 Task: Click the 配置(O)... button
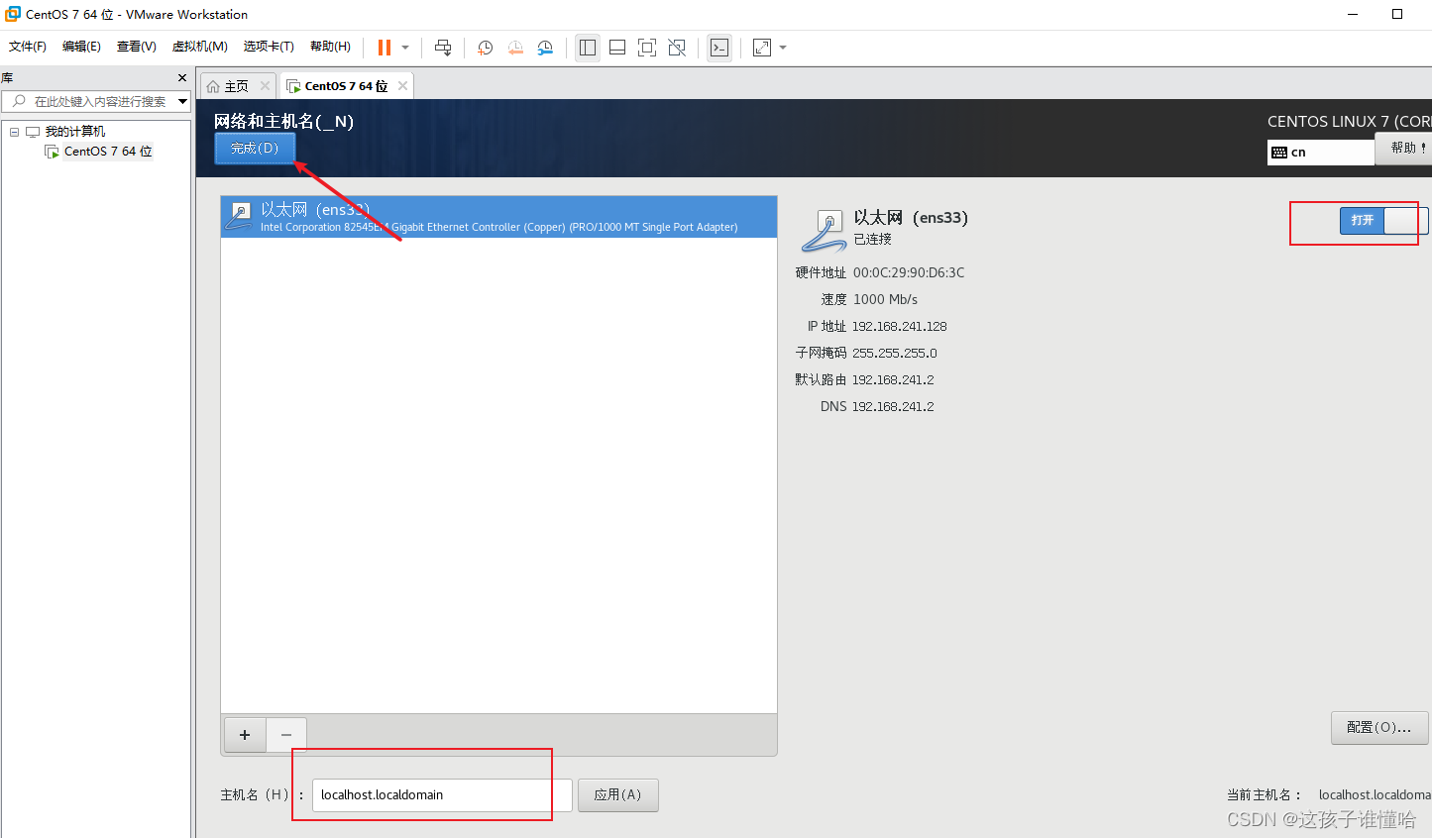[1379, 728]
